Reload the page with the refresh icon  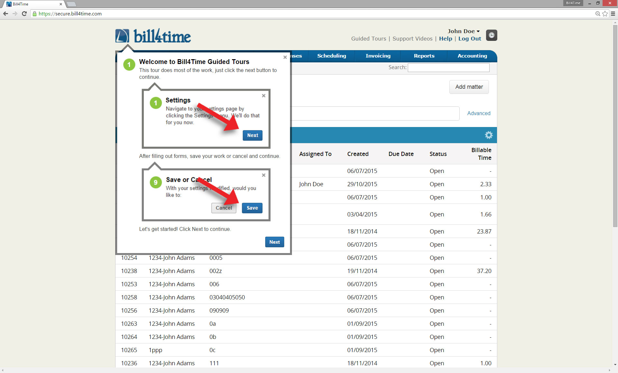pyautogui.click(x=24, y=14)
